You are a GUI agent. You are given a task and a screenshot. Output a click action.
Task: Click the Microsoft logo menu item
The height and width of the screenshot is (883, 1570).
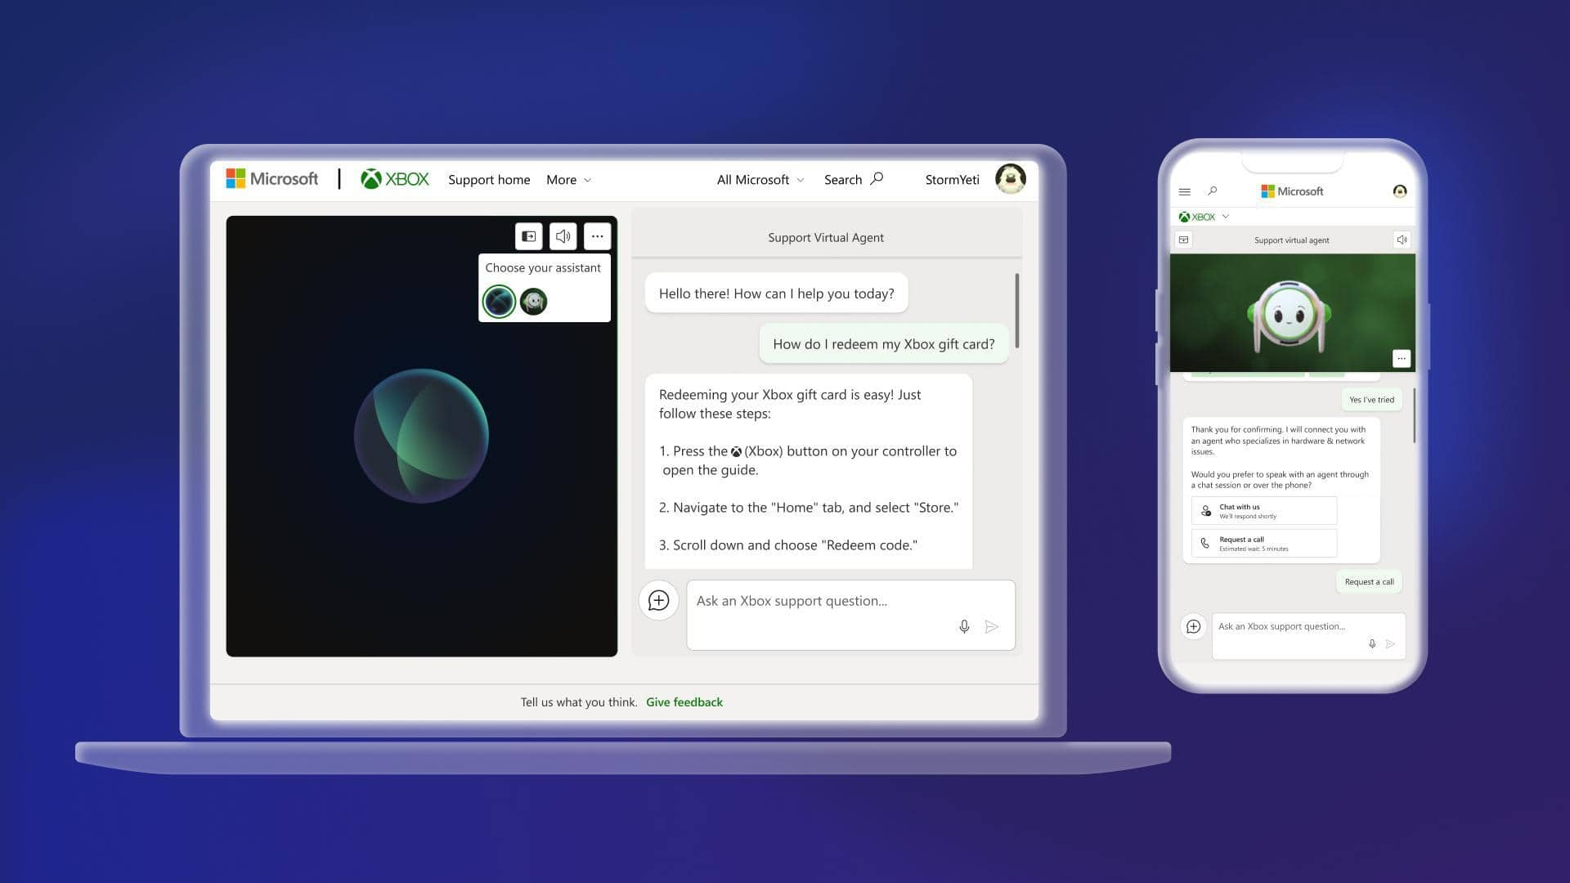pyautogui.click(x=271, y=179)
